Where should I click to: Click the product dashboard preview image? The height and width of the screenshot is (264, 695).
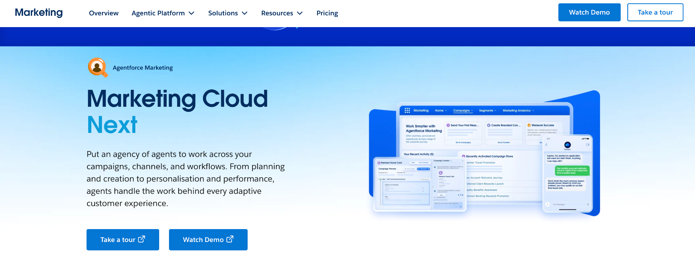point(484,153)
